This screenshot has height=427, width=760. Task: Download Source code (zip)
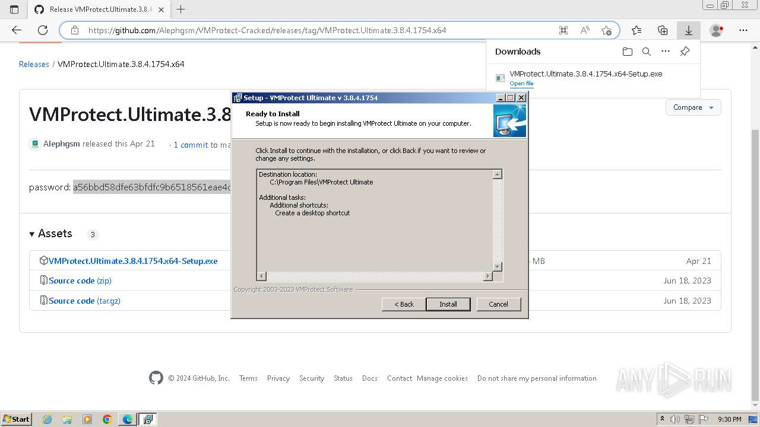[80, 281]
